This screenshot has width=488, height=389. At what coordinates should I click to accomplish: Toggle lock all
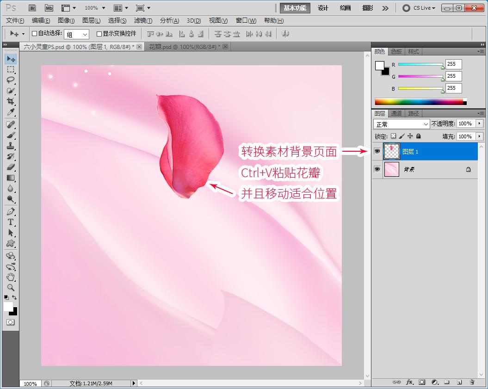click(x=419, y=136)
